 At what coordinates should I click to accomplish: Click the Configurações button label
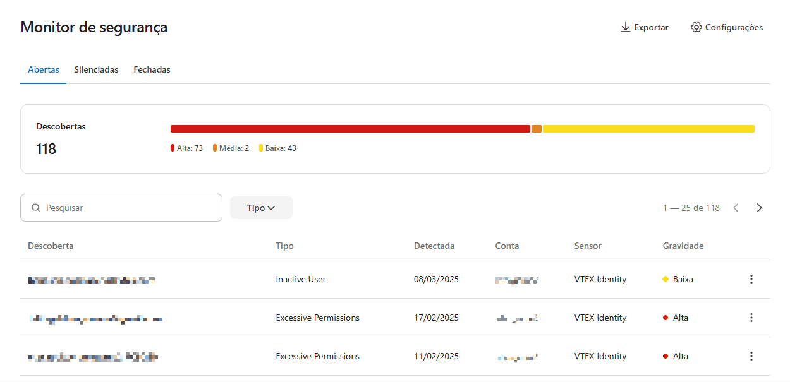point(733,28)
